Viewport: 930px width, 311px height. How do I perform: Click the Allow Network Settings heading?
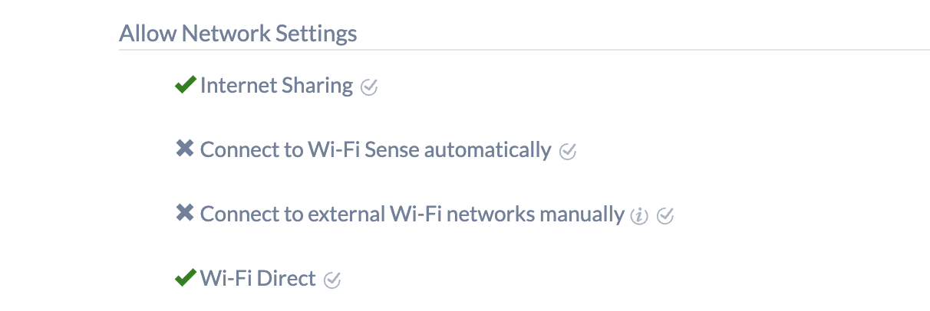(x=238, y=34)
